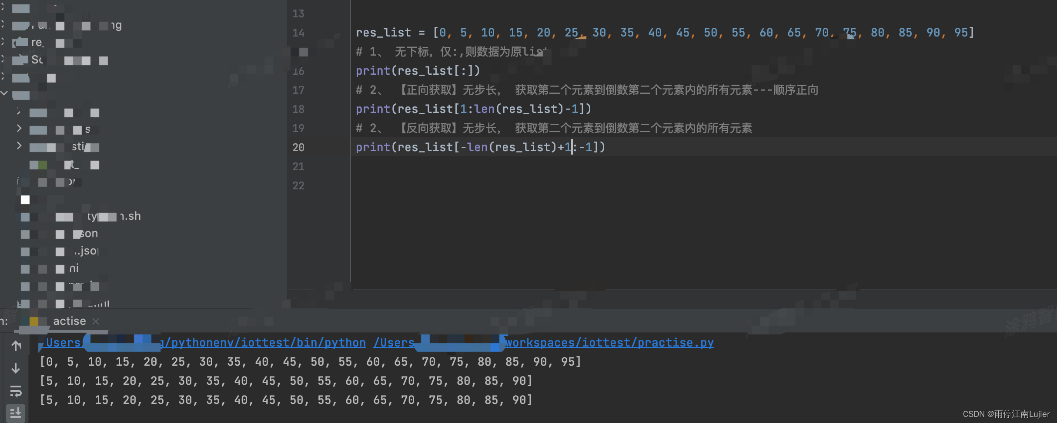The width and height of the screenshot is (1057, 423).
Task: Toggle soft-wrap in the run console
Action: pos(16,391)
